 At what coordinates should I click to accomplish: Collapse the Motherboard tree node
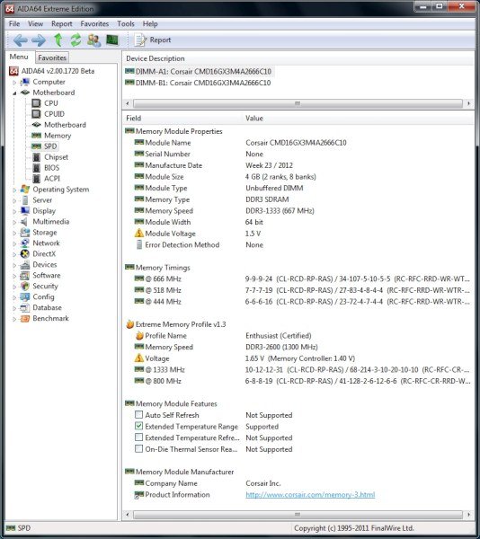point(14,93)
